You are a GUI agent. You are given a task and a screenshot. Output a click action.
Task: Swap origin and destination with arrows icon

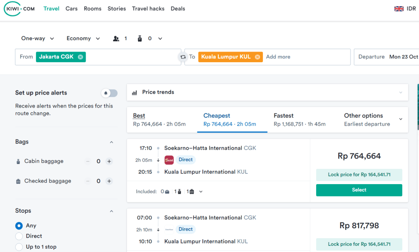click(x=183, y=57)
